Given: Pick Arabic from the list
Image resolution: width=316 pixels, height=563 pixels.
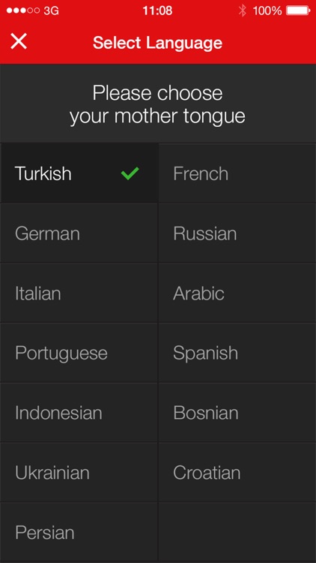Looking at the screenshot, I should (237, 293).
